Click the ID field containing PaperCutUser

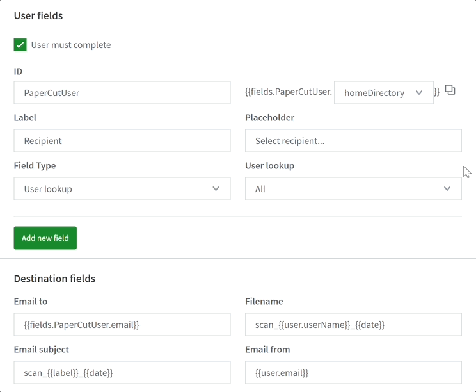pyautogui.click(x=122, y=93)
